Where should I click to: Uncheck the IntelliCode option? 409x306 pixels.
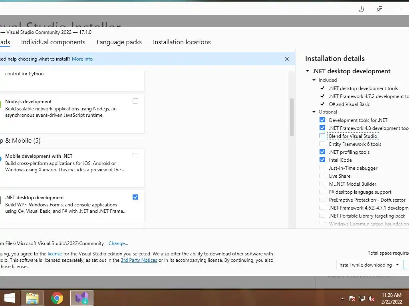click(322, 160)
